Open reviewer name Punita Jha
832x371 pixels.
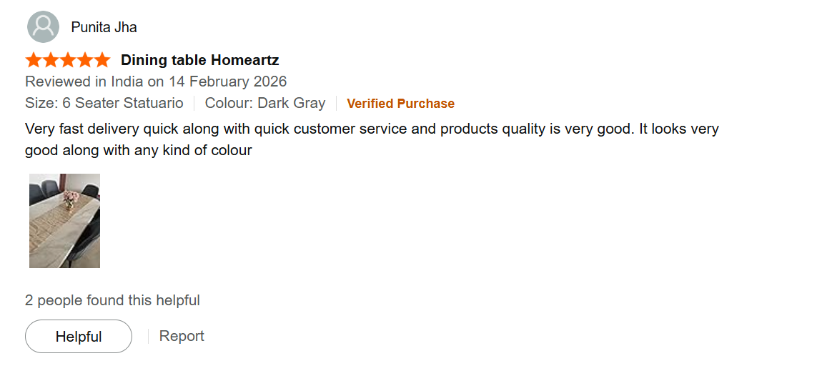point(104,27)
